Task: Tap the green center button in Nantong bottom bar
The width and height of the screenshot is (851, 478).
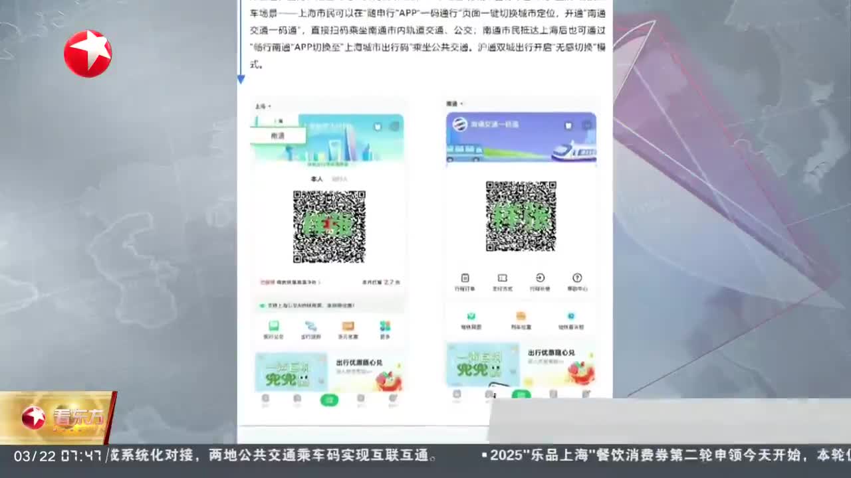Action: [521, 394]
